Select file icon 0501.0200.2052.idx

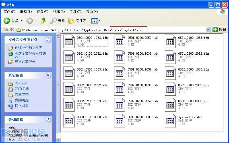click(x=170, y=57)
